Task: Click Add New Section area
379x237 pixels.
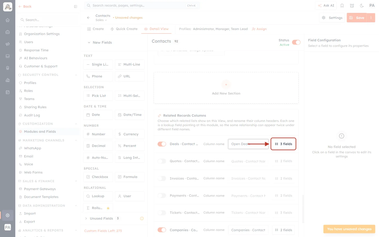Action: 226,88
